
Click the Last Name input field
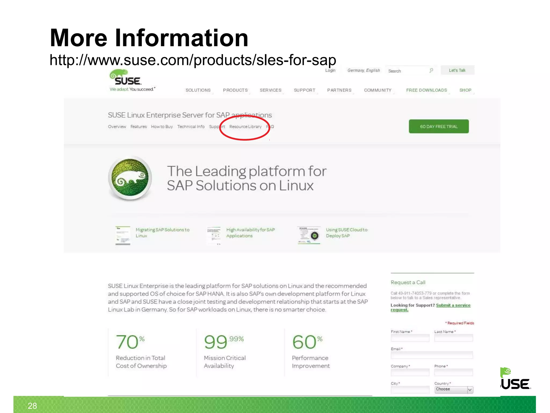[x=454, y=338]
